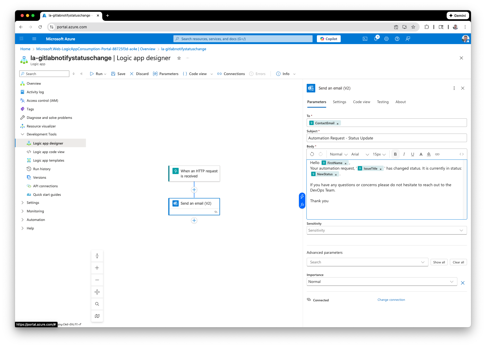Screen dimensions: 486x347
Task: Open the notifications bell
Action: 376,39
